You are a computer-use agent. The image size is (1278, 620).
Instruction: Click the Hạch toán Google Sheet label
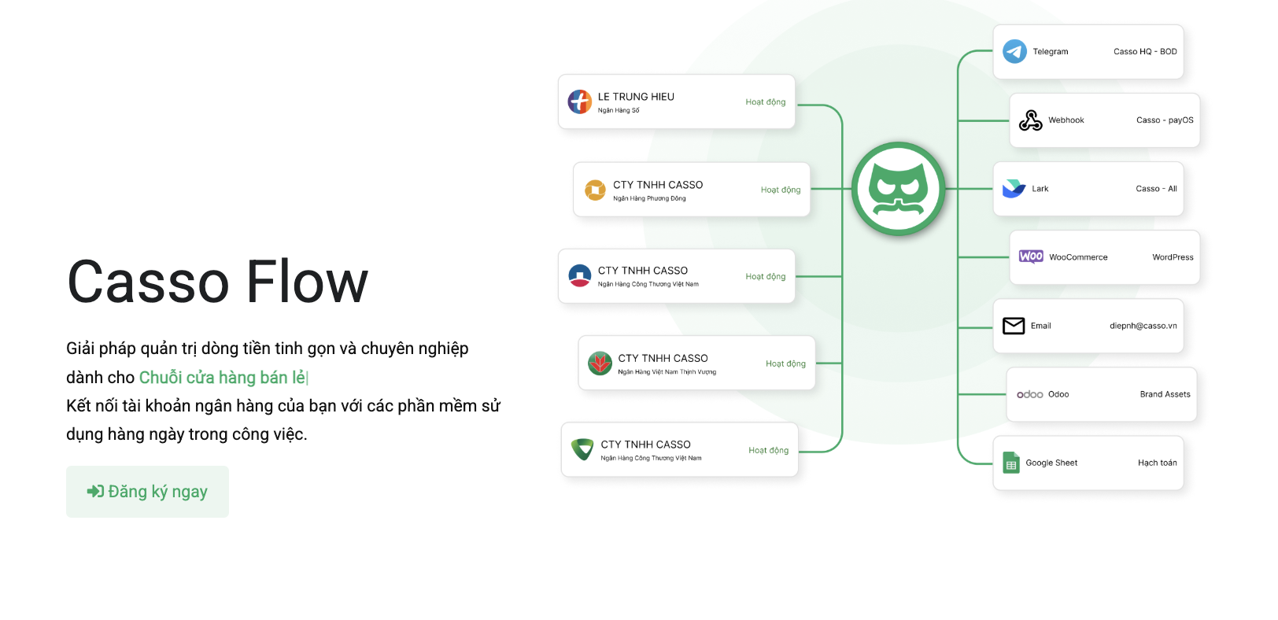pos(1158,463)
